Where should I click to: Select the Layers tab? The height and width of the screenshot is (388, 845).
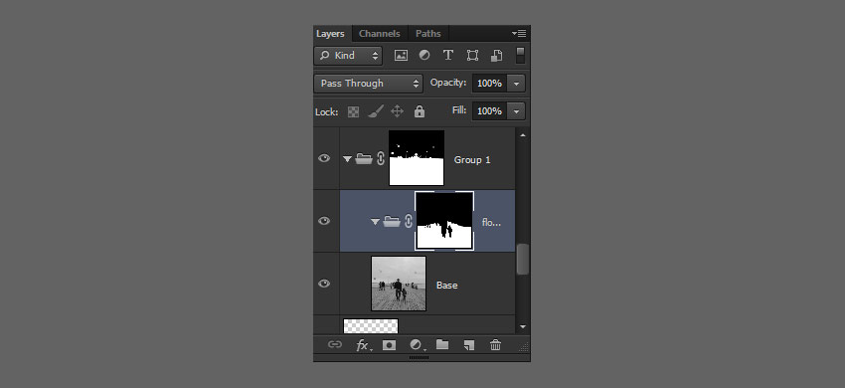pos(330,34)
